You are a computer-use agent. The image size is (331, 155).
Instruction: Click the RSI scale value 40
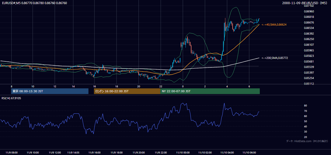[305, 126]
